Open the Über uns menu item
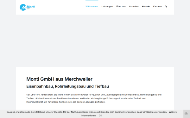Viewport: 190px width, 118px height. point(121,7)
